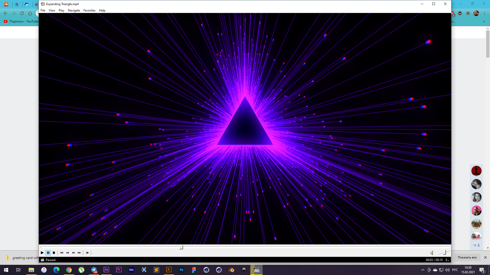Open the greeting-card download item

click(22, 258)
